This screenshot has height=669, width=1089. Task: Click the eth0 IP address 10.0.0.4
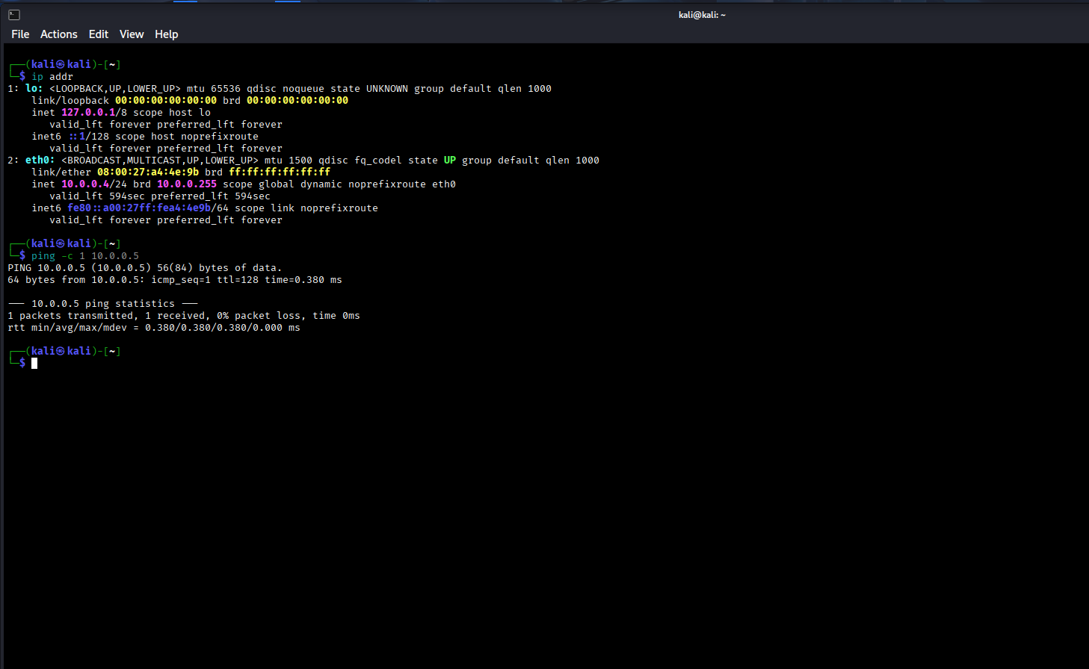(85, 184)
